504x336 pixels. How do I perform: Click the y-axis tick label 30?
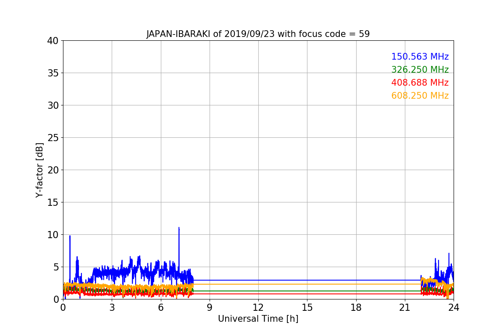pyautogui.click(x=52, y=105)
